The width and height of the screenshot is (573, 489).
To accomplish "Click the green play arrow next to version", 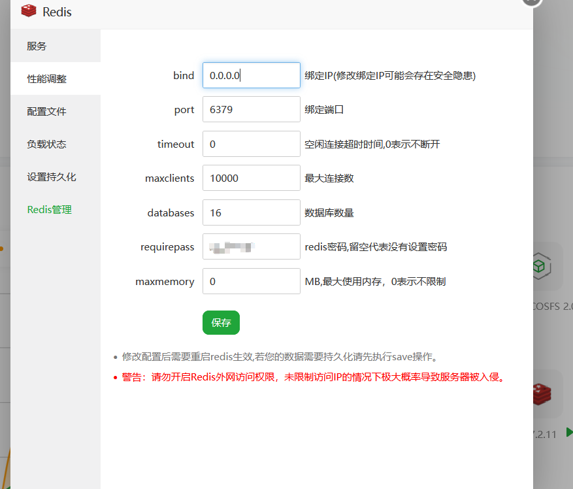I will pos(569,432).
